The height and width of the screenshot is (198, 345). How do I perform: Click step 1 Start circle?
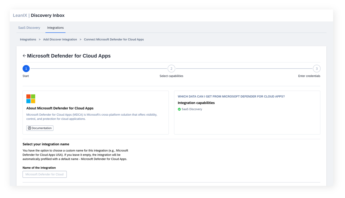coord(26,69)
